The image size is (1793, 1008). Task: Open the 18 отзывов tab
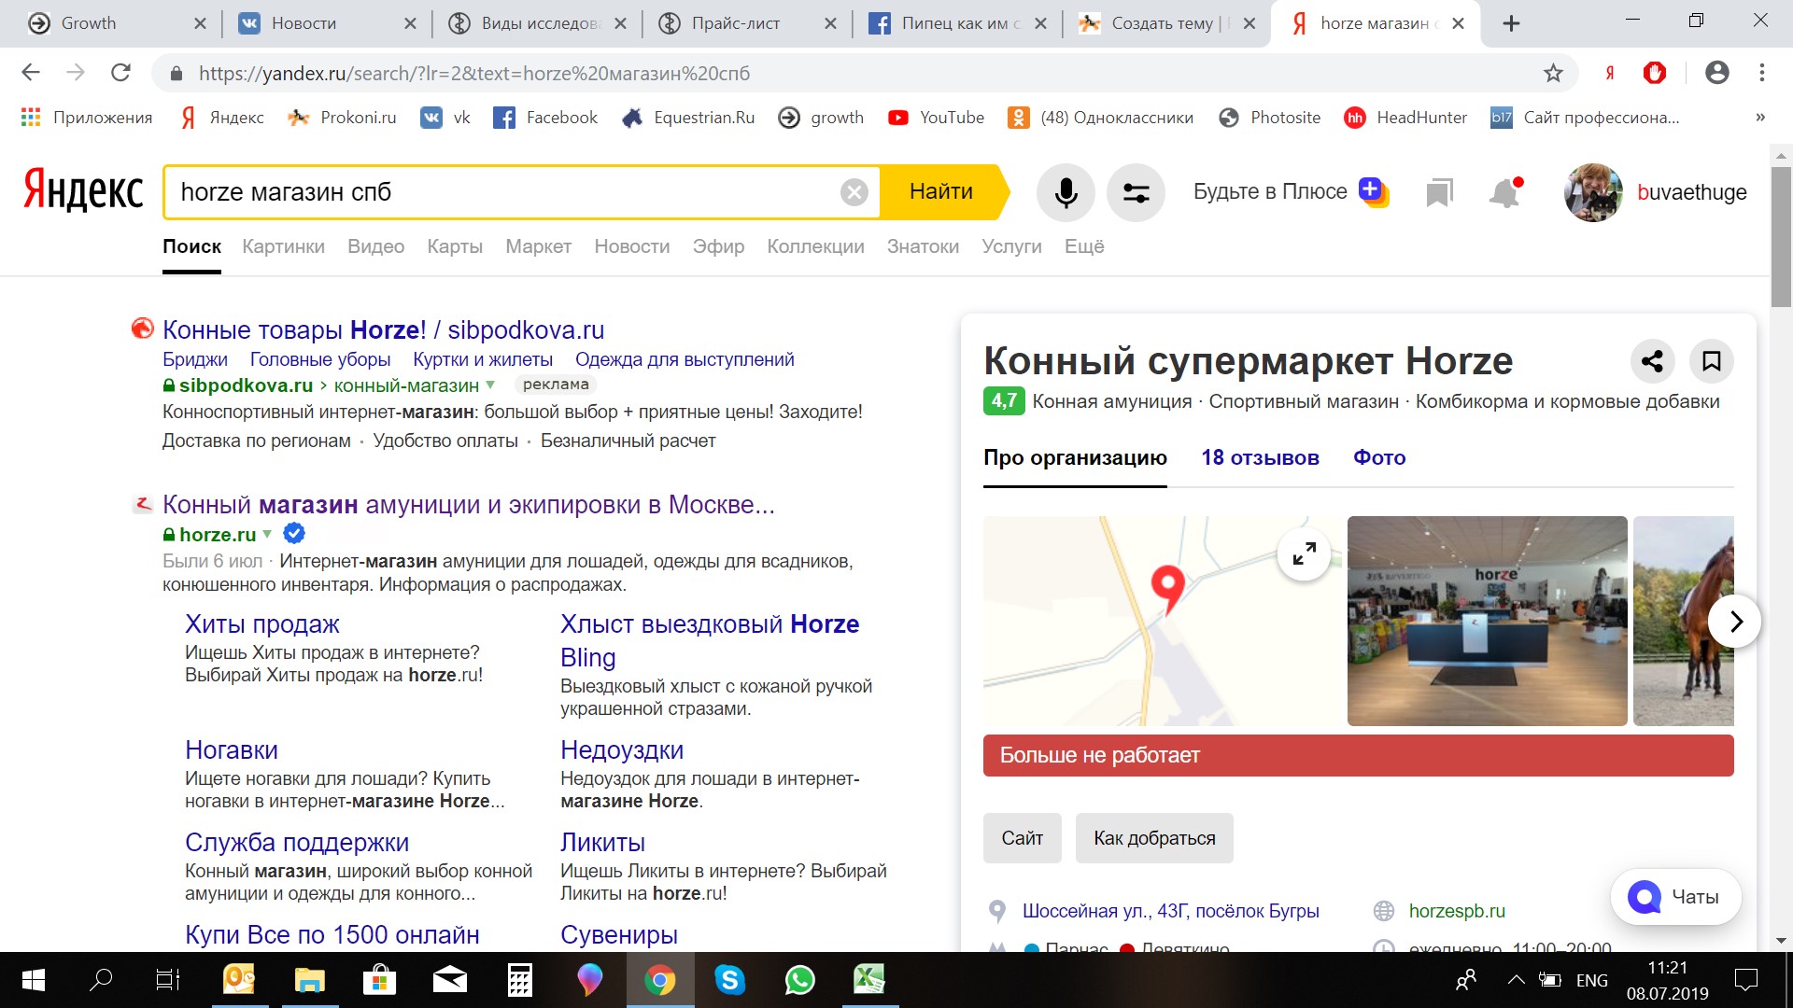tap(1260, 457)
